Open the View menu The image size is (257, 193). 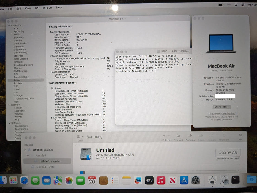pos(28,8)
